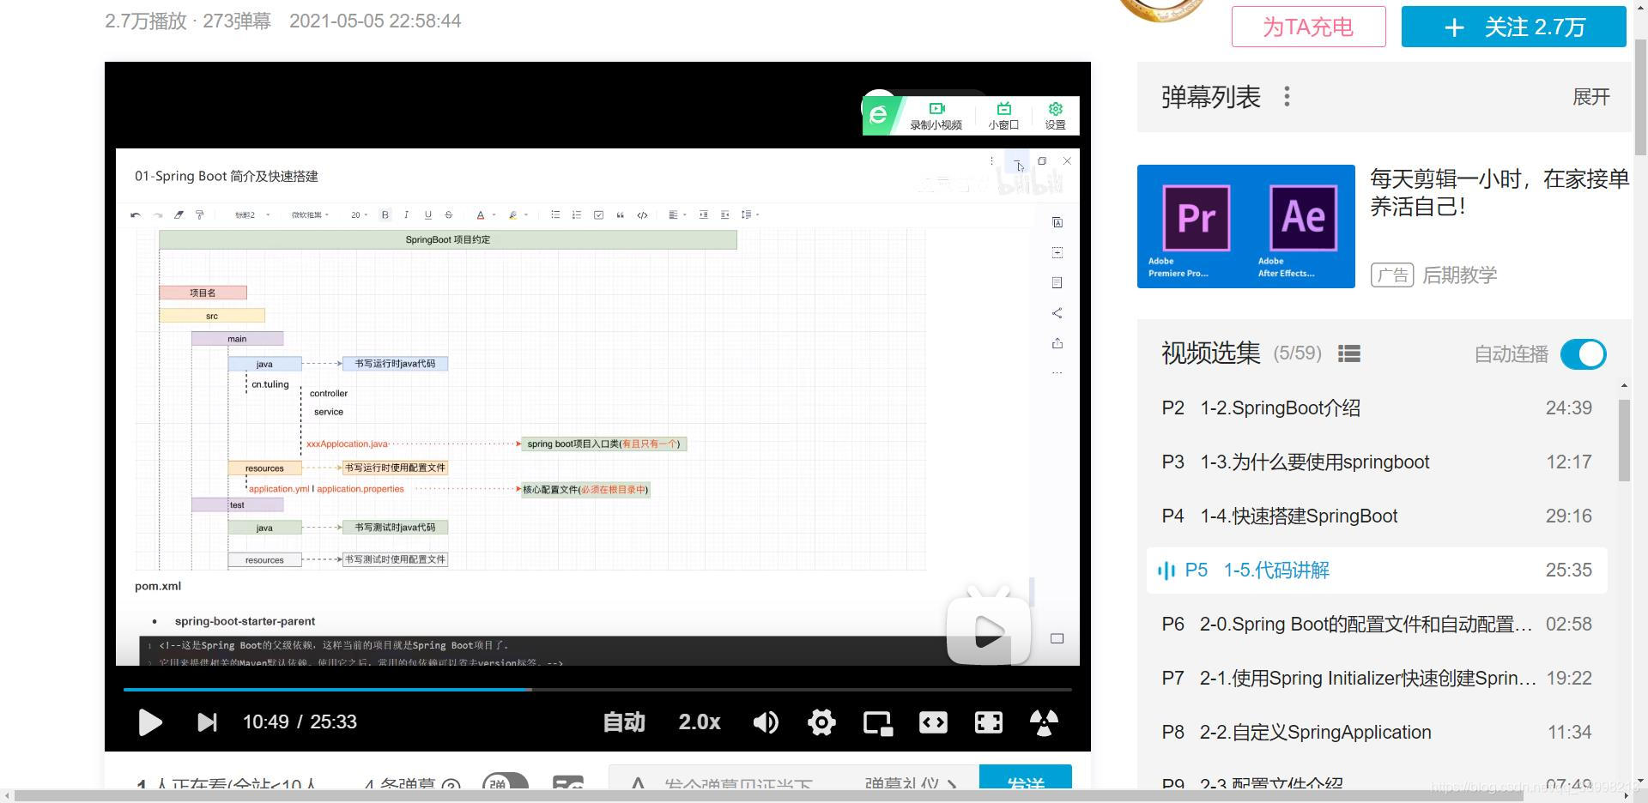Image resolution: width=1648 pixels, height=803 pixels.
Task: Open the highlight color dropdown arrow
Action: [x=526, y=215]
